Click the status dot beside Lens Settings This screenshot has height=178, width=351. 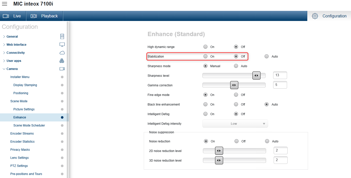(x=62, y=158)
